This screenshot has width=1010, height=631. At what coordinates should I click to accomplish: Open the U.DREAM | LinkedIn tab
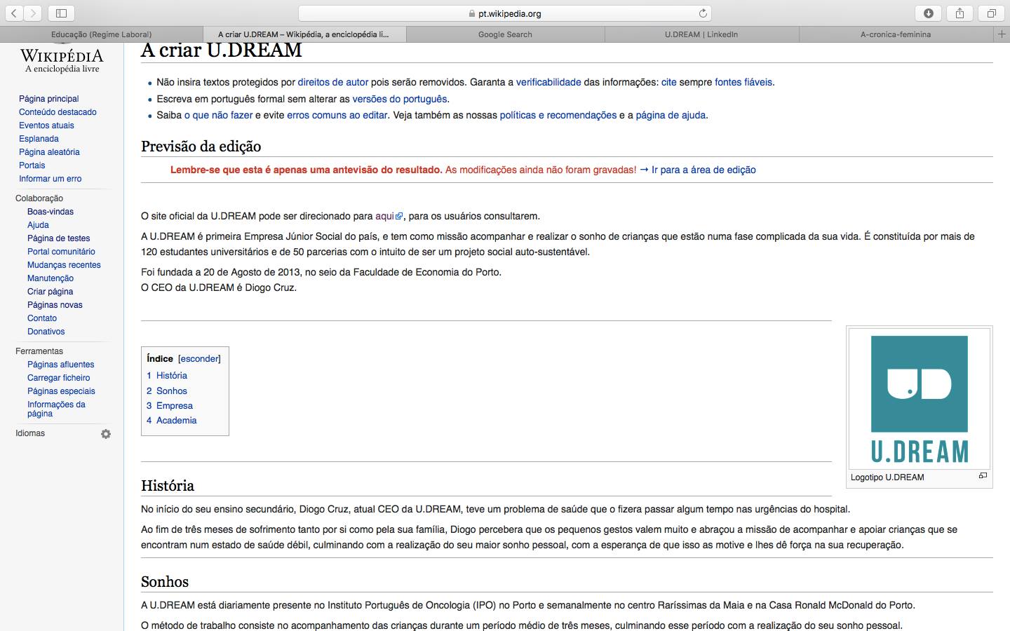tap(701, 34)
